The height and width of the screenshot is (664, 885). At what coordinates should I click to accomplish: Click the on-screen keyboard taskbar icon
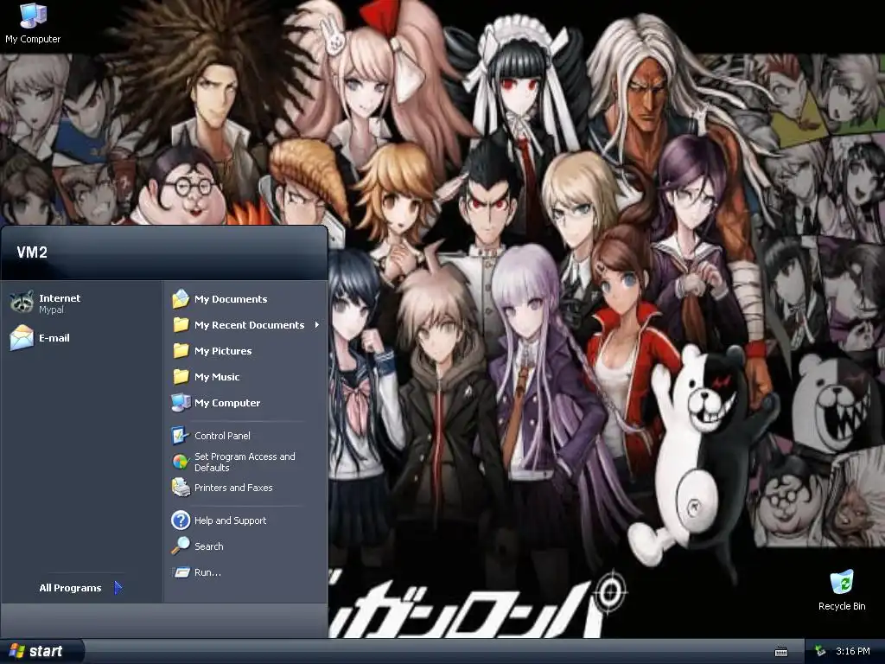tap(781, 652)
